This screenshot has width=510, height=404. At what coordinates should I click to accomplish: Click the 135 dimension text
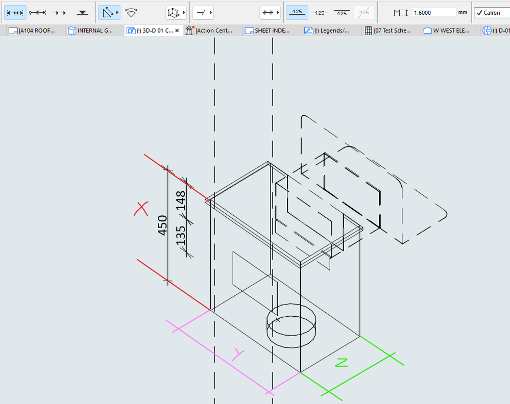click(181, 236)
